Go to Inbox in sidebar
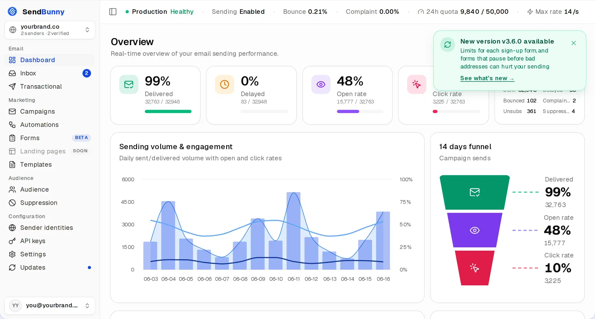 point(50,73)
